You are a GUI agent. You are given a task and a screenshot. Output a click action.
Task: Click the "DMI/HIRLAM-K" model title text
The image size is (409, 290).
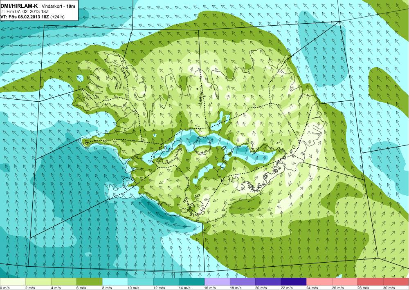pyautogui.click(x=19, y=5)
